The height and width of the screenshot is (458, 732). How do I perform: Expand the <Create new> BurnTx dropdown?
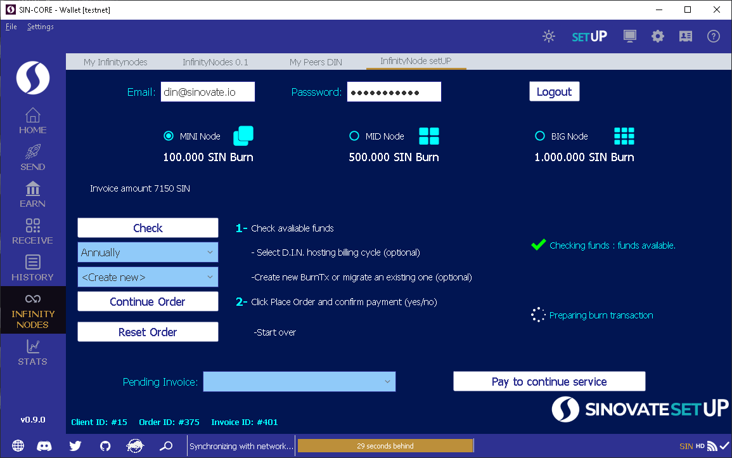tap(148, 277)
